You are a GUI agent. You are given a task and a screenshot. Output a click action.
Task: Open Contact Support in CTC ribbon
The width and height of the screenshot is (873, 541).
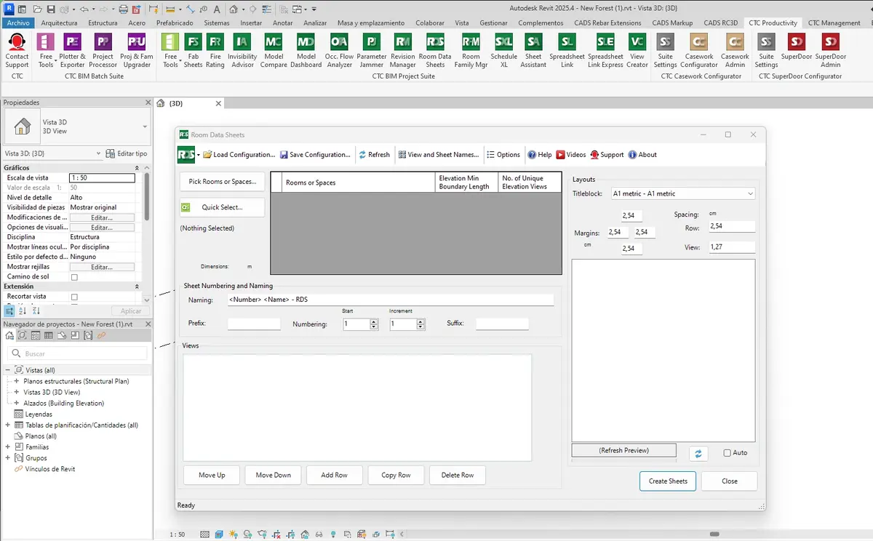(x=17, y=51)
